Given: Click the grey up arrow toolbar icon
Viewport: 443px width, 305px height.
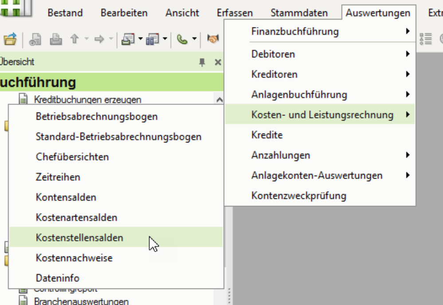Looking at the screenshot, I should [x=74, y=39].
